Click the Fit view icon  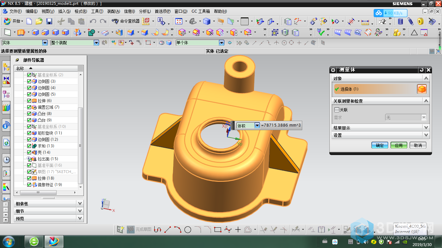[x=179, y=21]
